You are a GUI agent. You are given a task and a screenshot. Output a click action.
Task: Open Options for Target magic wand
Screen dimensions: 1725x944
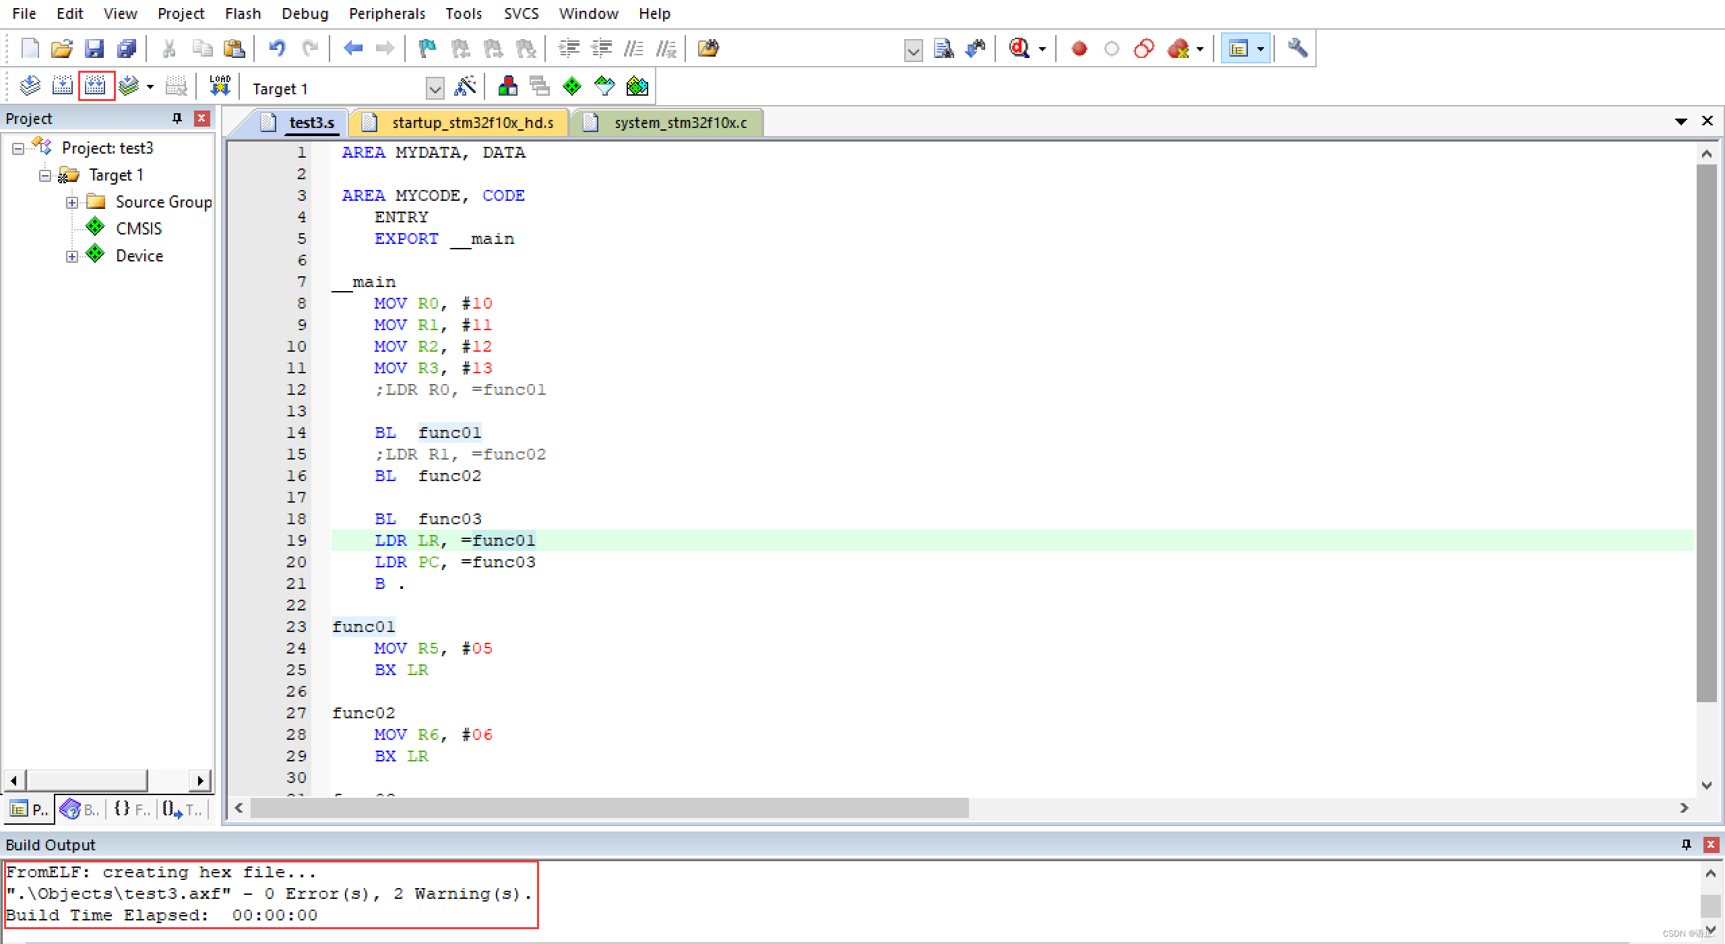(x=466, y=86)
